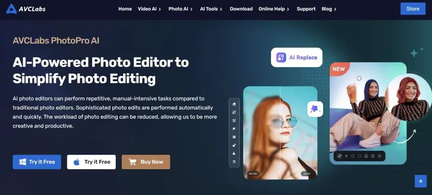Go to the Download page
This screenshot has height=195, width=432.
pos(241,9)
